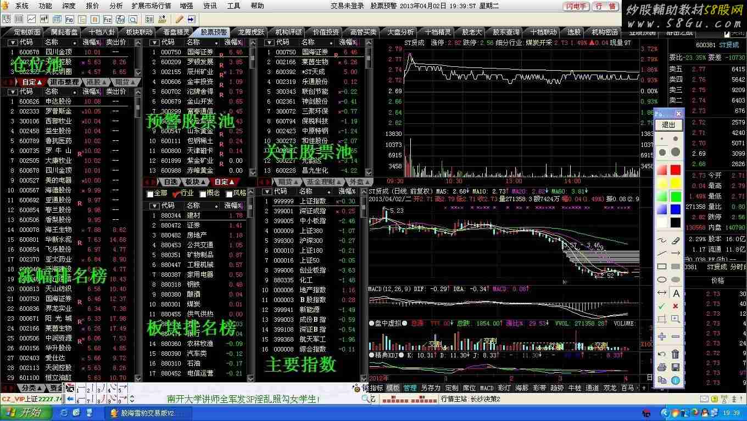Select the green check mark stamp
This screenshot has width=747, height=421.
pos(662,306)
